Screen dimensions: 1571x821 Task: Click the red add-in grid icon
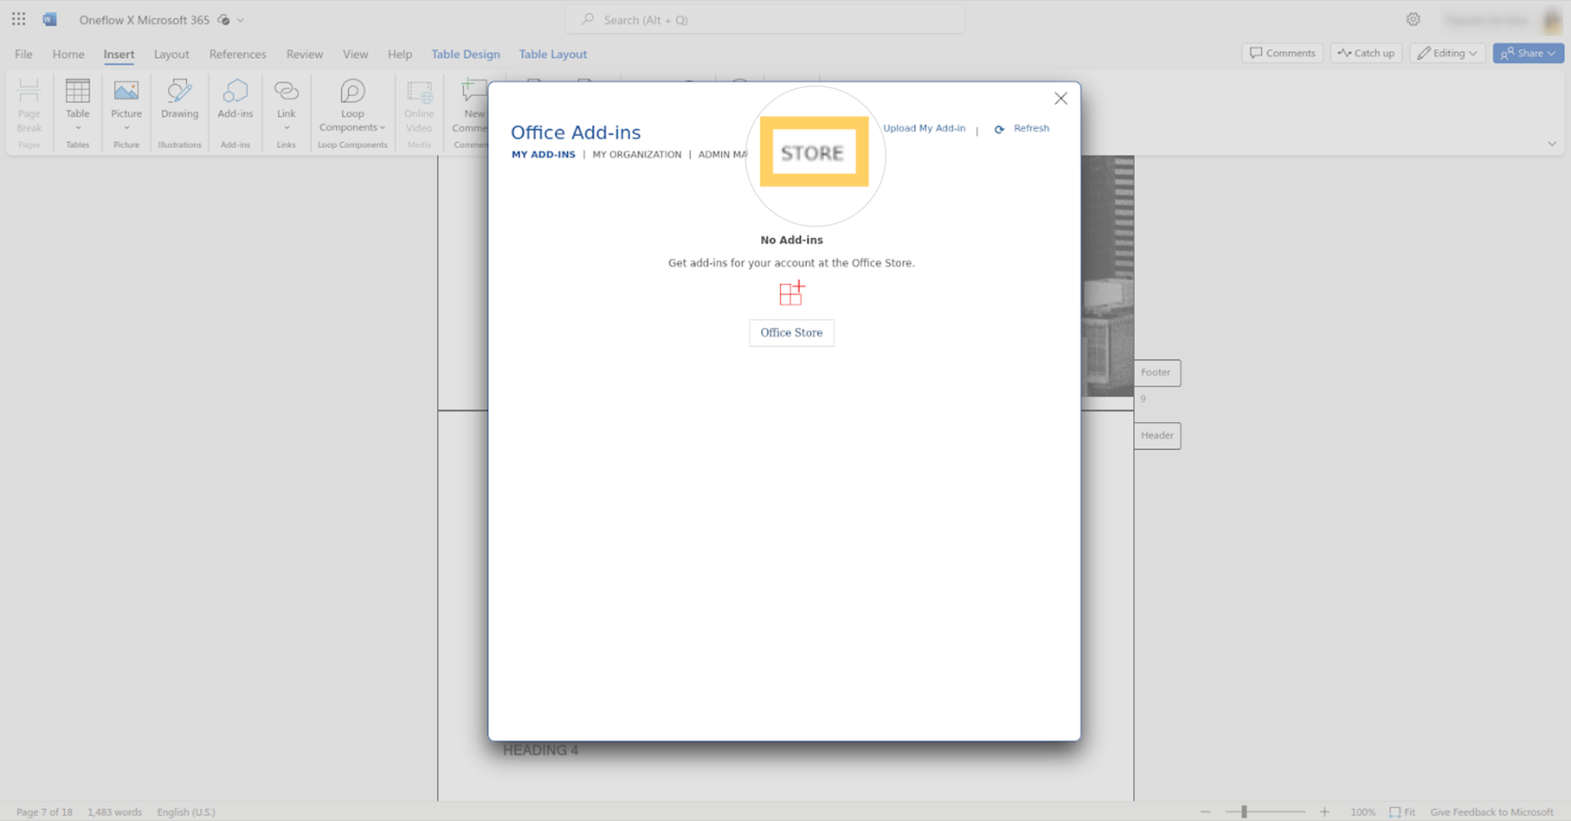coord(792,293)
